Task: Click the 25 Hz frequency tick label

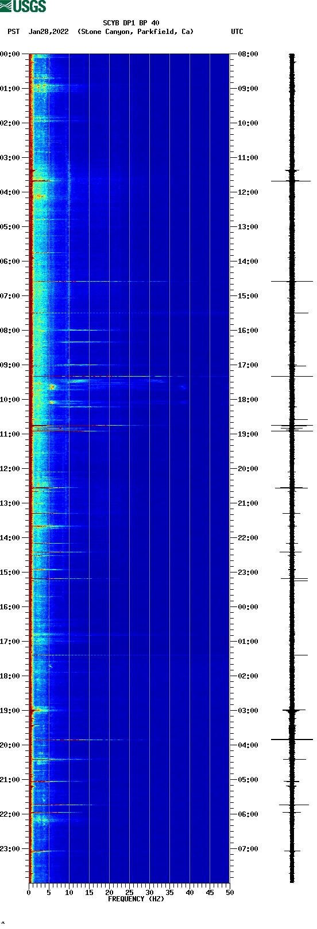Action: point(129,893)
